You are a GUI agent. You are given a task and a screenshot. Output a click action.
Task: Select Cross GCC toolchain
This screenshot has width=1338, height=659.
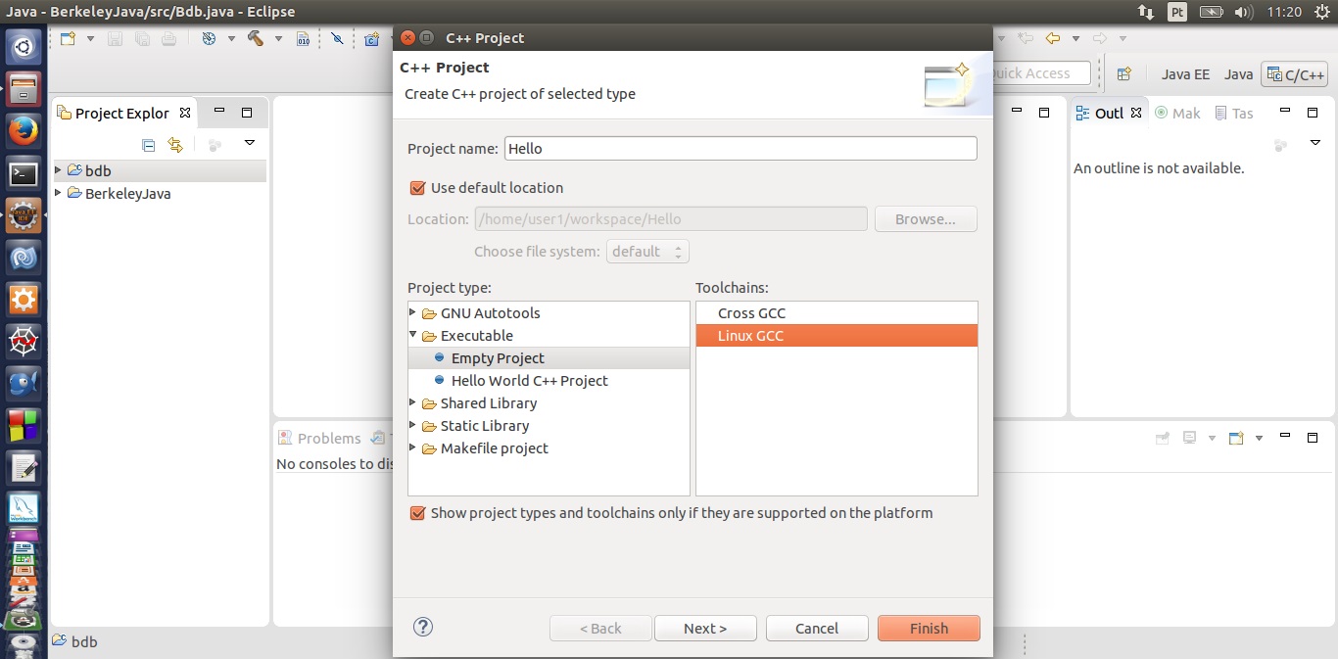(x=751, y=313)
